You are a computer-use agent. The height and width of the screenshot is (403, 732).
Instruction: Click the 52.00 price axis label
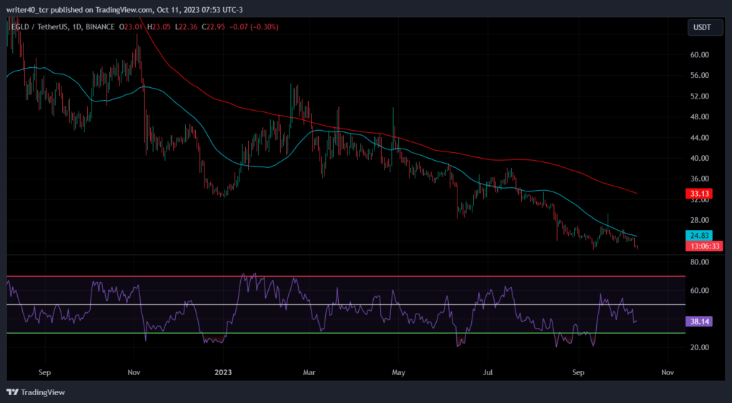699,96
